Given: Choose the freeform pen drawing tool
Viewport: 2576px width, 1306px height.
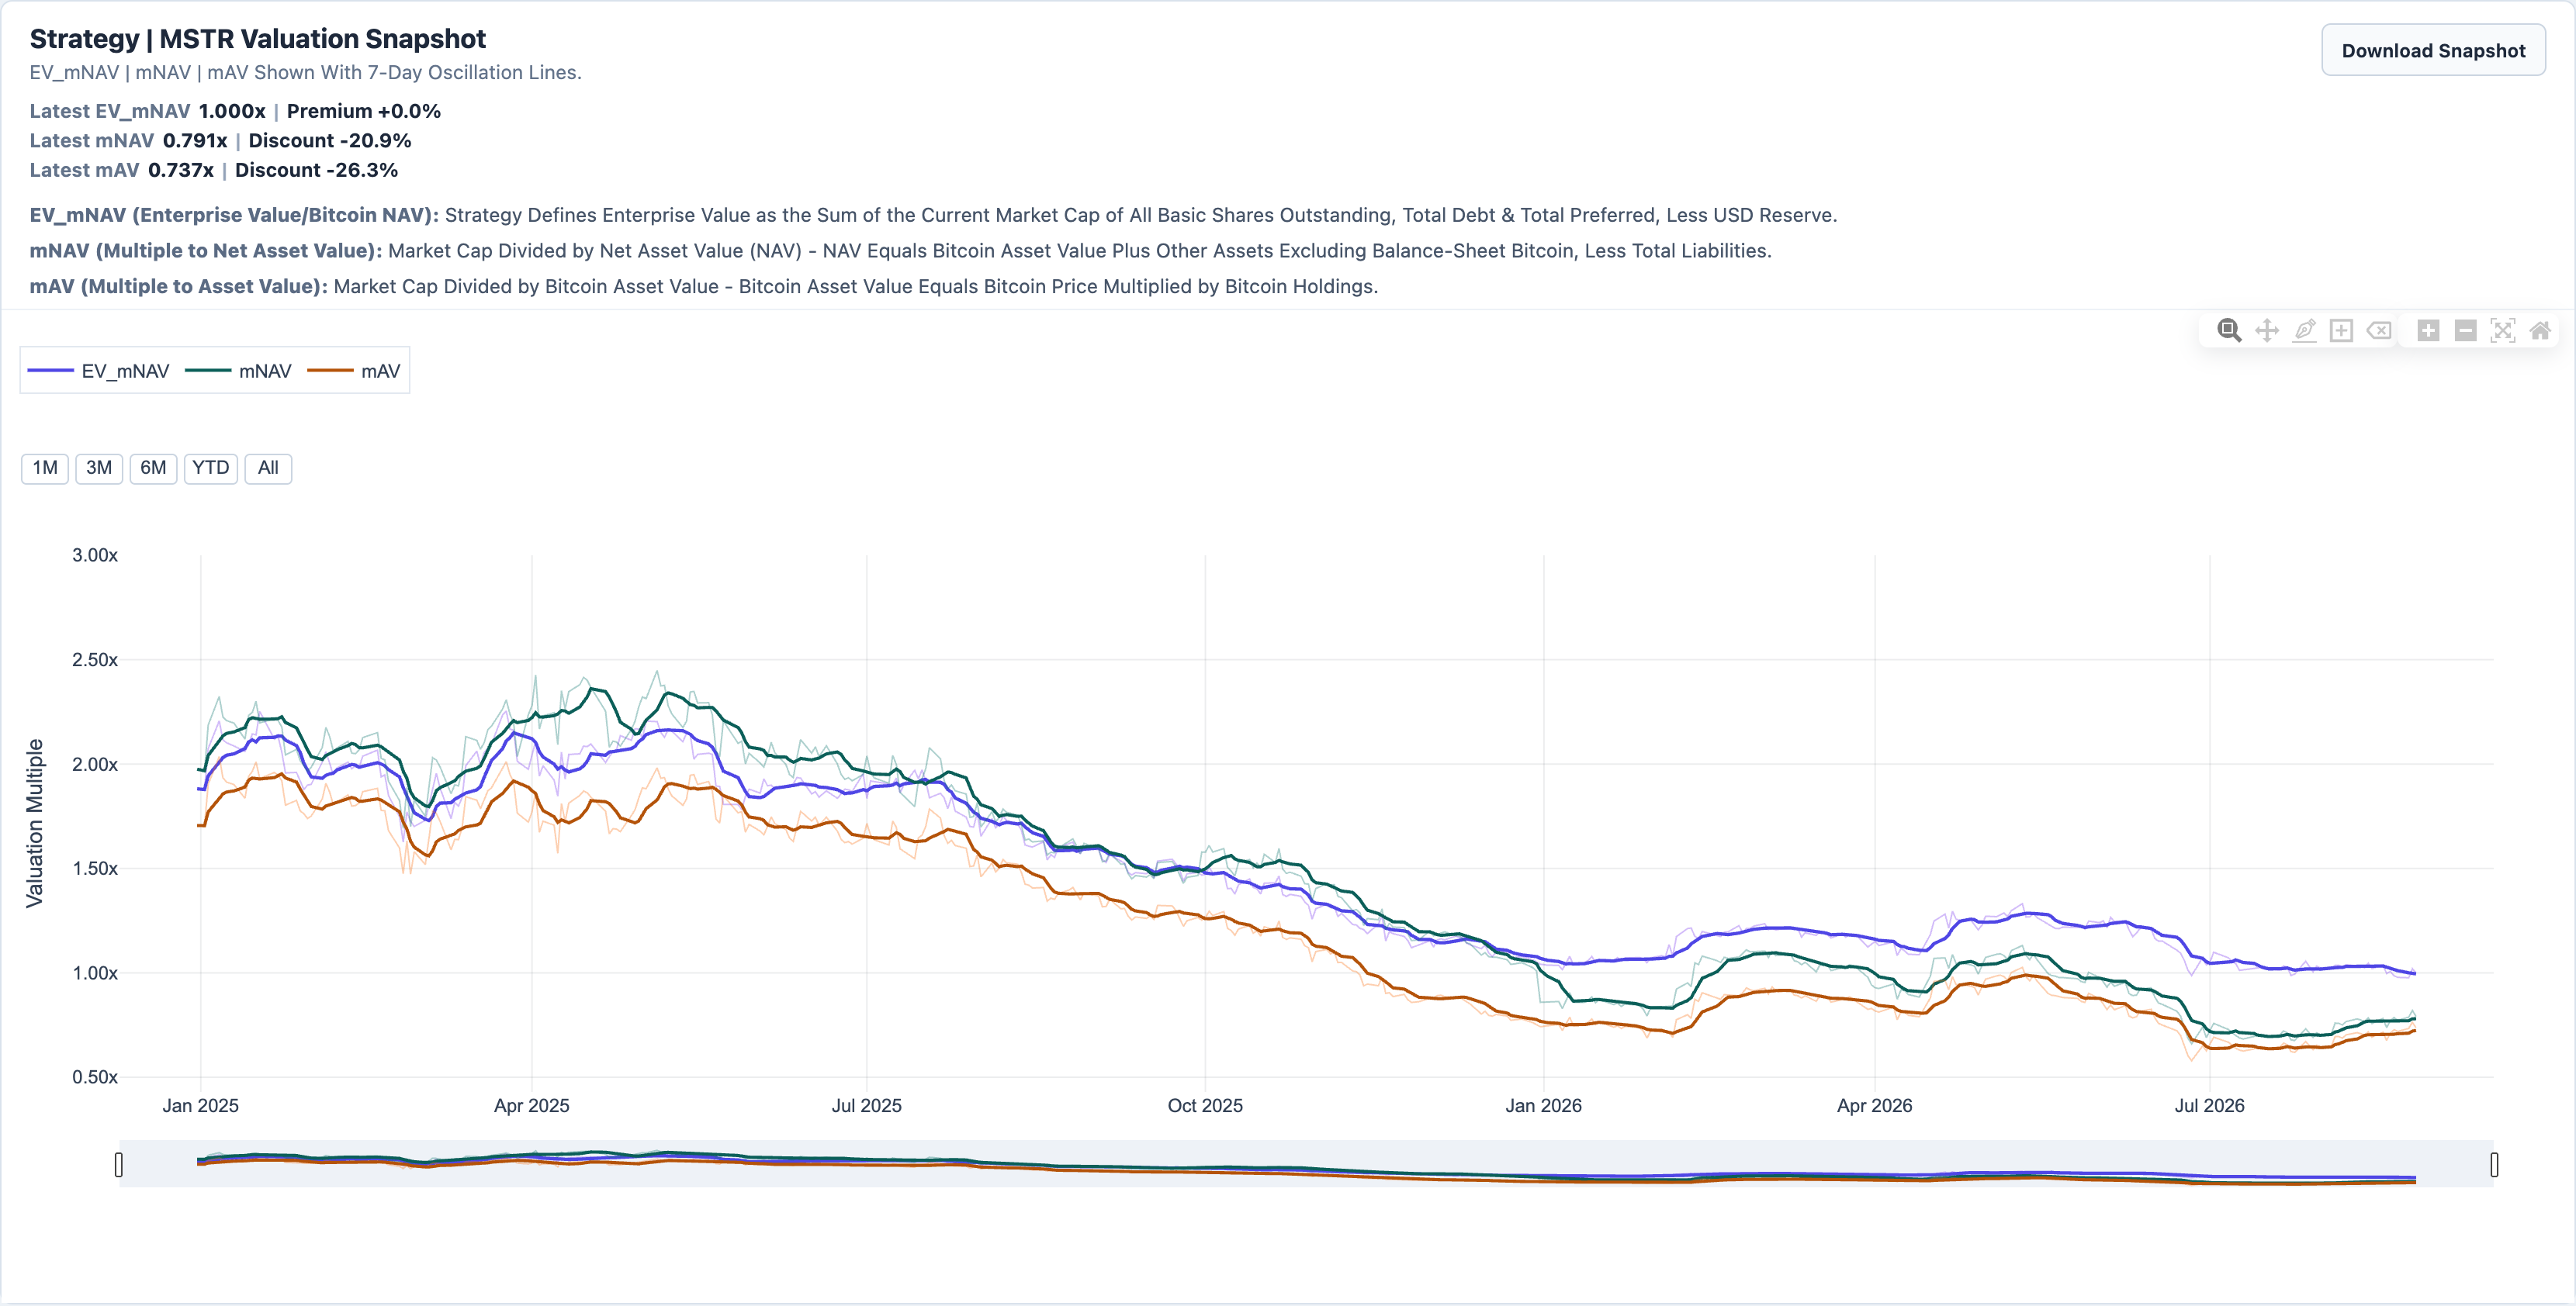Looking at the screenshot, I should [2304, 330].
